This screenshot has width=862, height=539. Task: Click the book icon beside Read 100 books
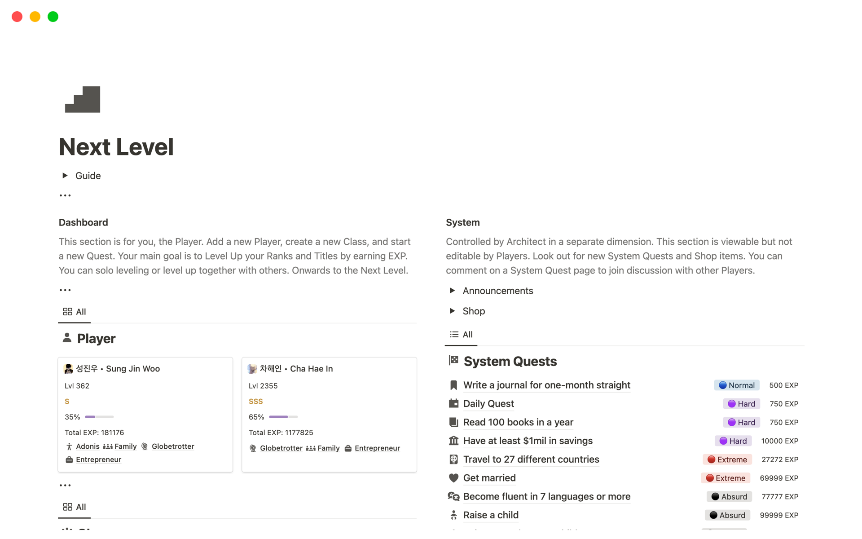click(453, 422)
